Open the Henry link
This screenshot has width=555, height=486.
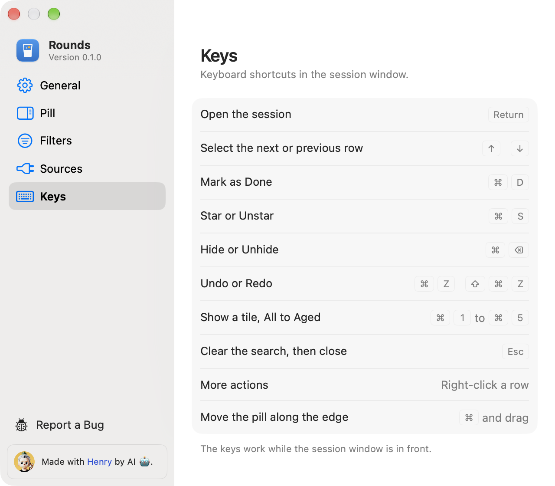tap(99, 462)
